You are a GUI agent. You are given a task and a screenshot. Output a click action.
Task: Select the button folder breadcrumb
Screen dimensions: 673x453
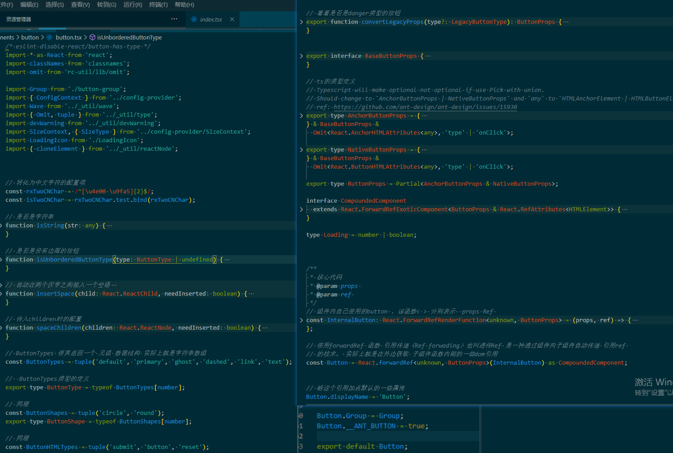(30, 37)
